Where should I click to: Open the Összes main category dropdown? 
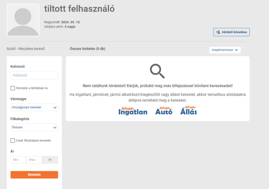click(x=34, y=127)
